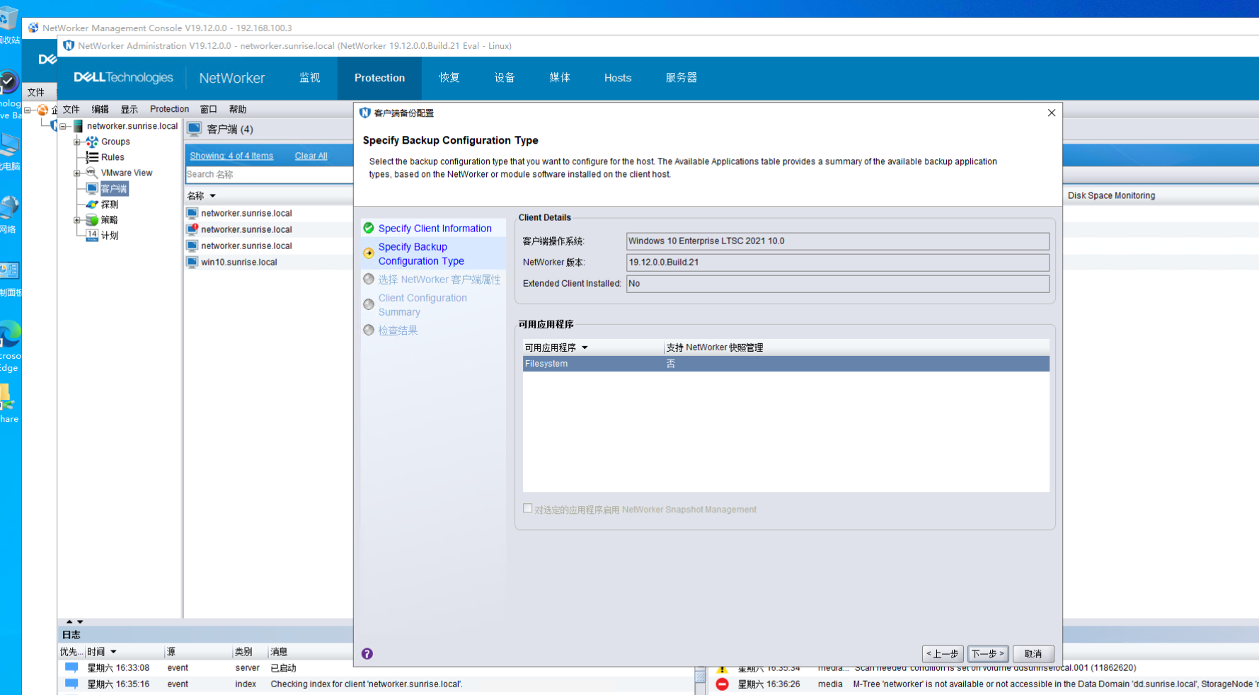Click the 取消 cancel button
Screen dimensions: 1259x695
(1033, 654)
